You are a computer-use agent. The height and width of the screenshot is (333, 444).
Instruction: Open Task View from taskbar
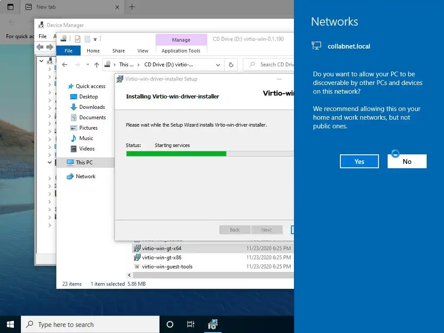191,324
